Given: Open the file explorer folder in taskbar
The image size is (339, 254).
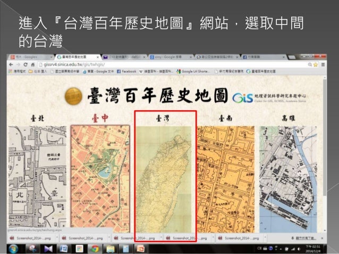Looking at the screenshot, I should (x=111, y=249).
